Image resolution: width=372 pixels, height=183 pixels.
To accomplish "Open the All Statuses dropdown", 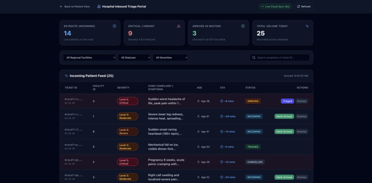I will [x=134, y=58].
